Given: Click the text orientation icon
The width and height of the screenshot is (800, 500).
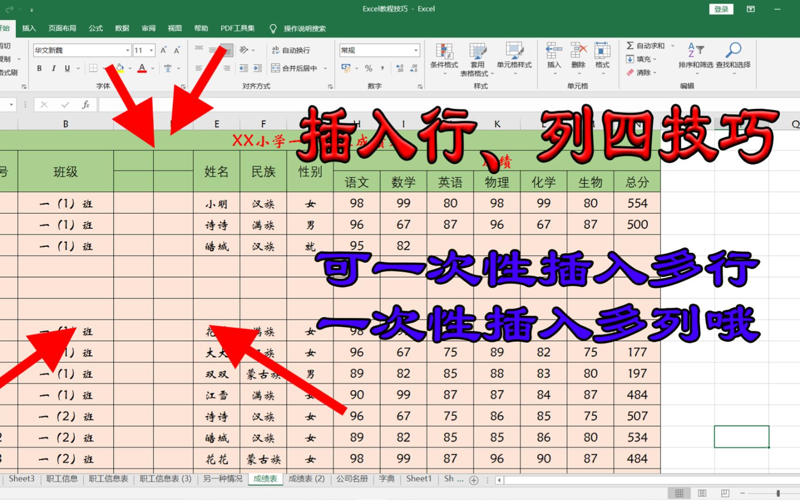Looking at the screenshot, I should tap(244, 50).
